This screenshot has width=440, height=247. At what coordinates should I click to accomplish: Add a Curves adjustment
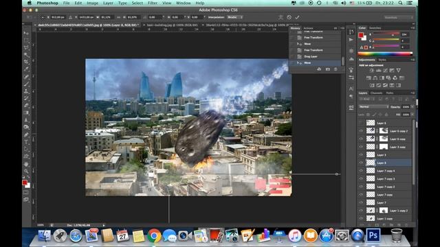[x=385, y=71]
